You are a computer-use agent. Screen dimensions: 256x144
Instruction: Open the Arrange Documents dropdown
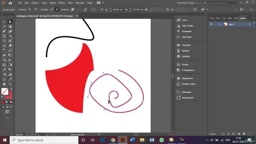[x=100, y=3]
